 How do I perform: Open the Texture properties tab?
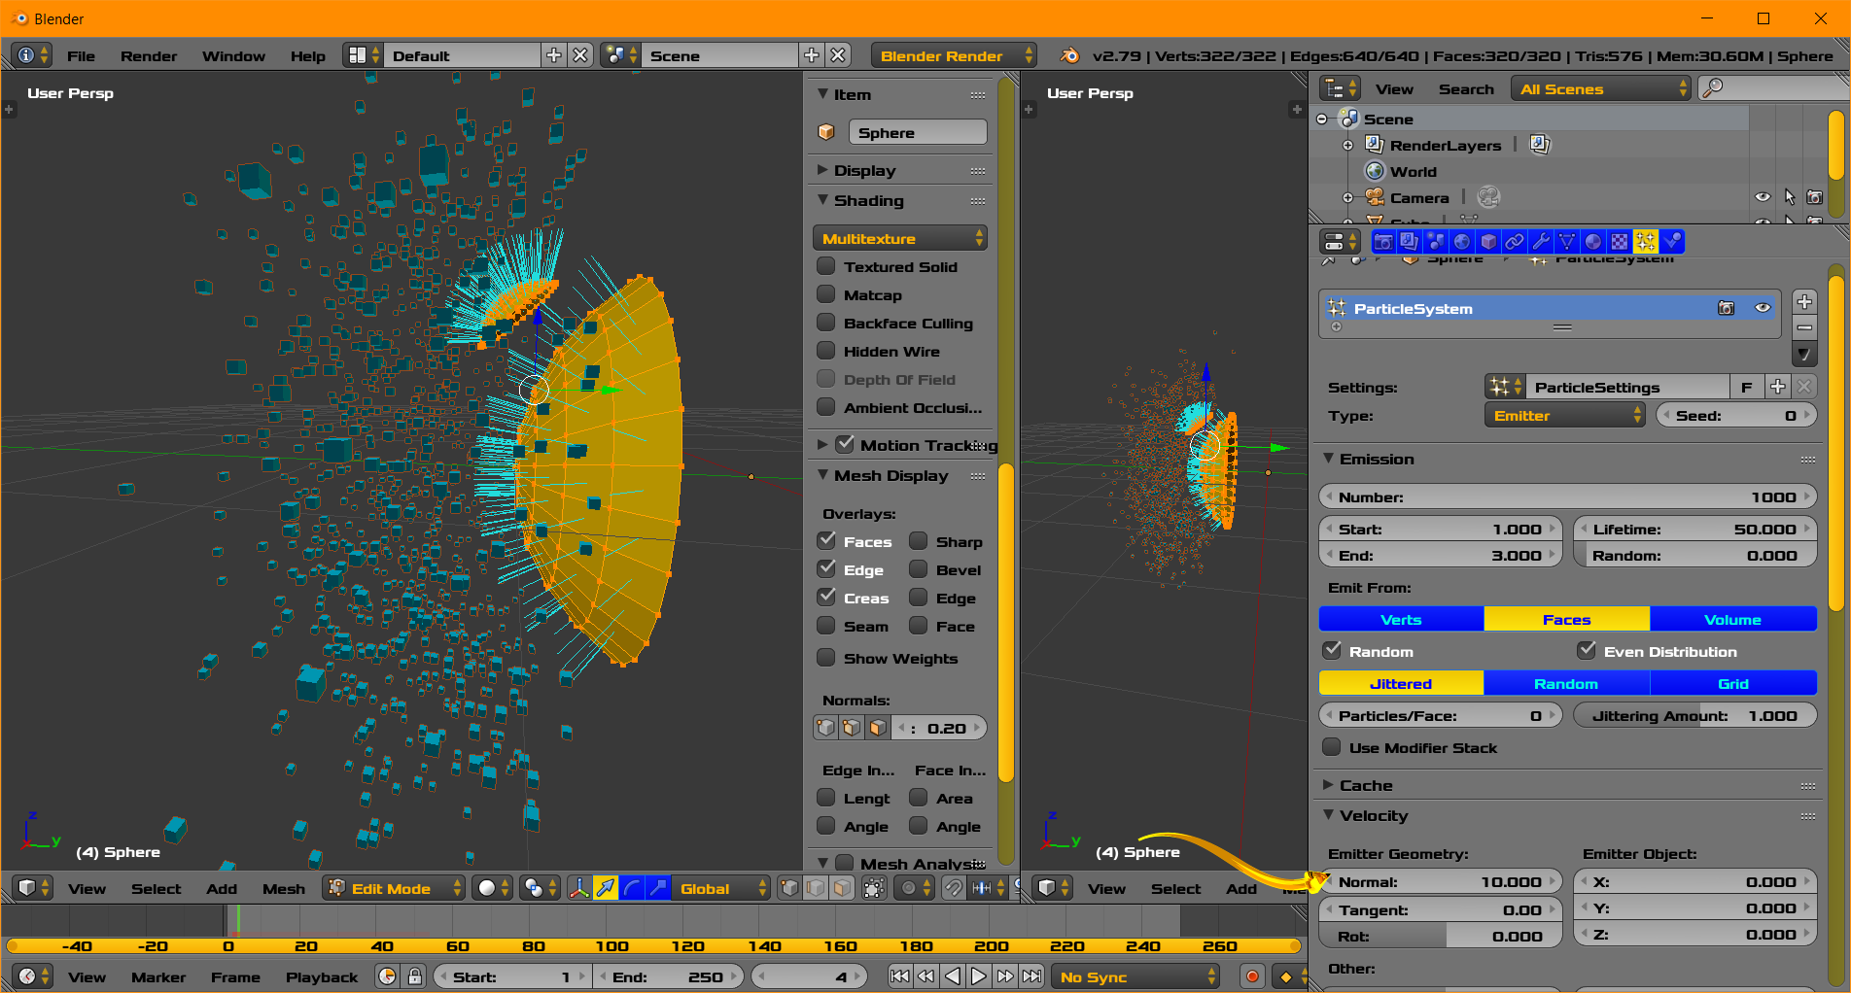(x=1620, y=242)
